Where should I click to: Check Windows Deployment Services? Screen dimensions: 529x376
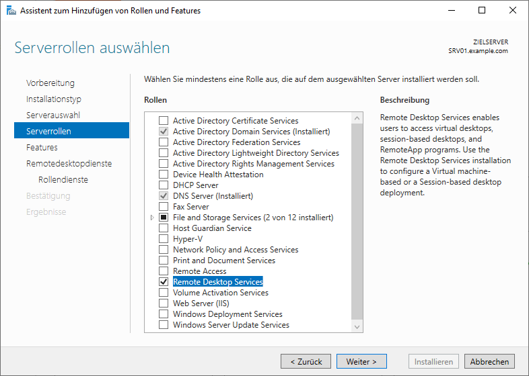(164, 314)
